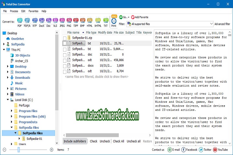Select the Doc conversion icon
The width and height of the screenshot is (233, 155).
(49, 20)
